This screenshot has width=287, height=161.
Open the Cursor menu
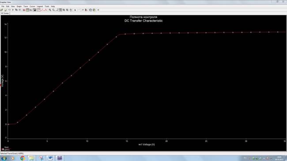coord(32,7)
